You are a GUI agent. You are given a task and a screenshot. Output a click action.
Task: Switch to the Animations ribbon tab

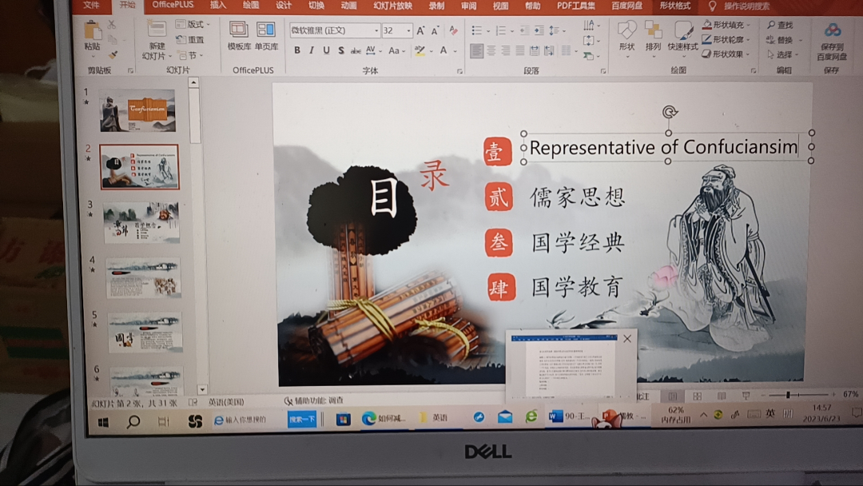pyautogui.click(x=348, y=6)
